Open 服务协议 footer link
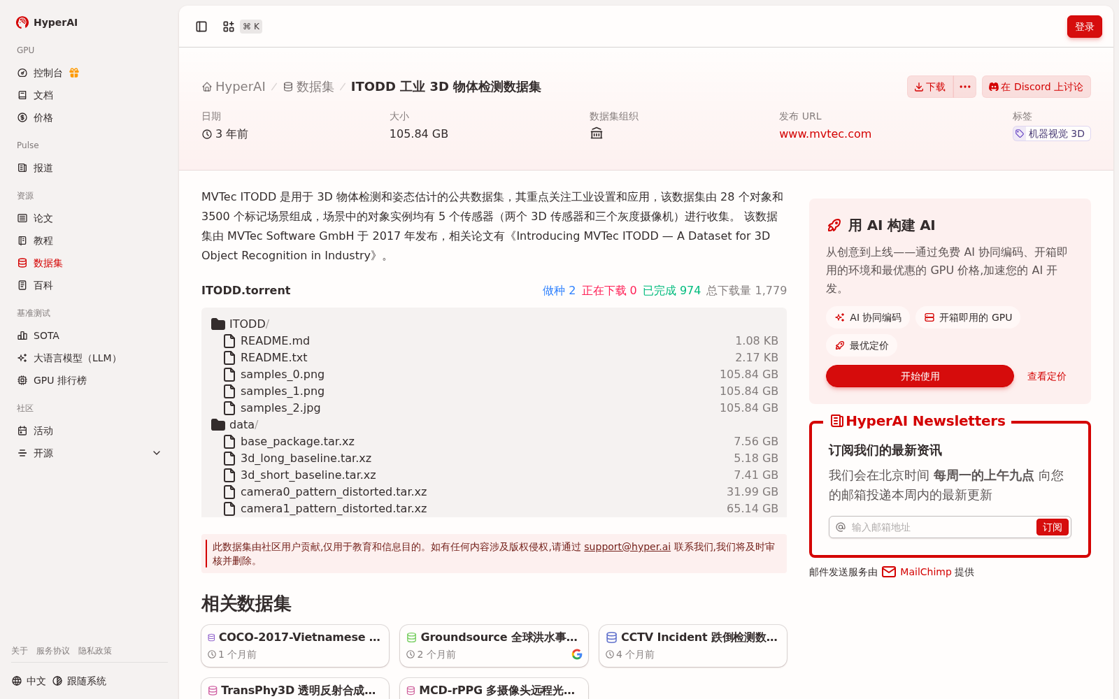The width and height of the screenshot is (1119, 699). point(53,651)
